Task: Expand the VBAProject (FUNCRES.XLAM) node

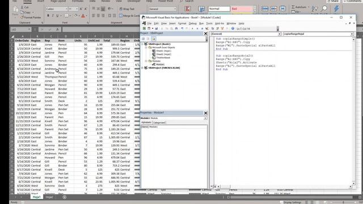Action: [x=142, y=68]
